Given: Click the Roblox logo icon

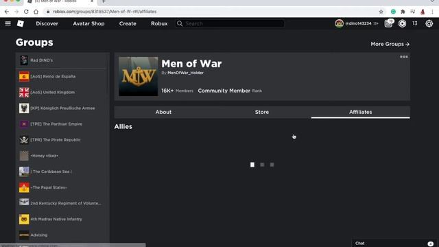Looking at the screenshot, I should [x=21, y=23].
